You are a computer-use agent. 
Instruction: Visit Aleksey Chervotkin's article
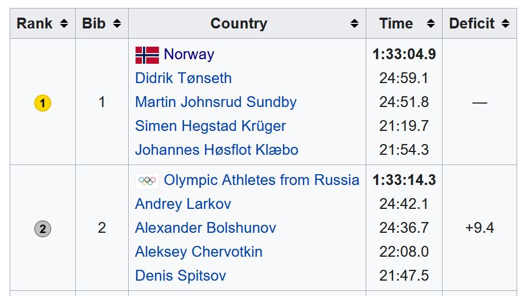[x=199, y=252]
